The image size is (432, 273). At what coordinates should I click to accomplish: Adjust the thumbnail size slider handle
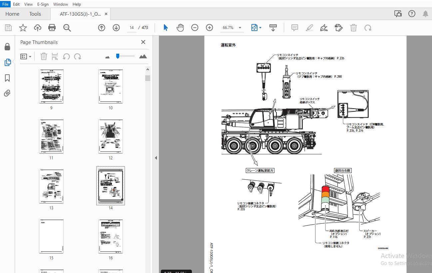pyautogui.click(x=118, y=56)
